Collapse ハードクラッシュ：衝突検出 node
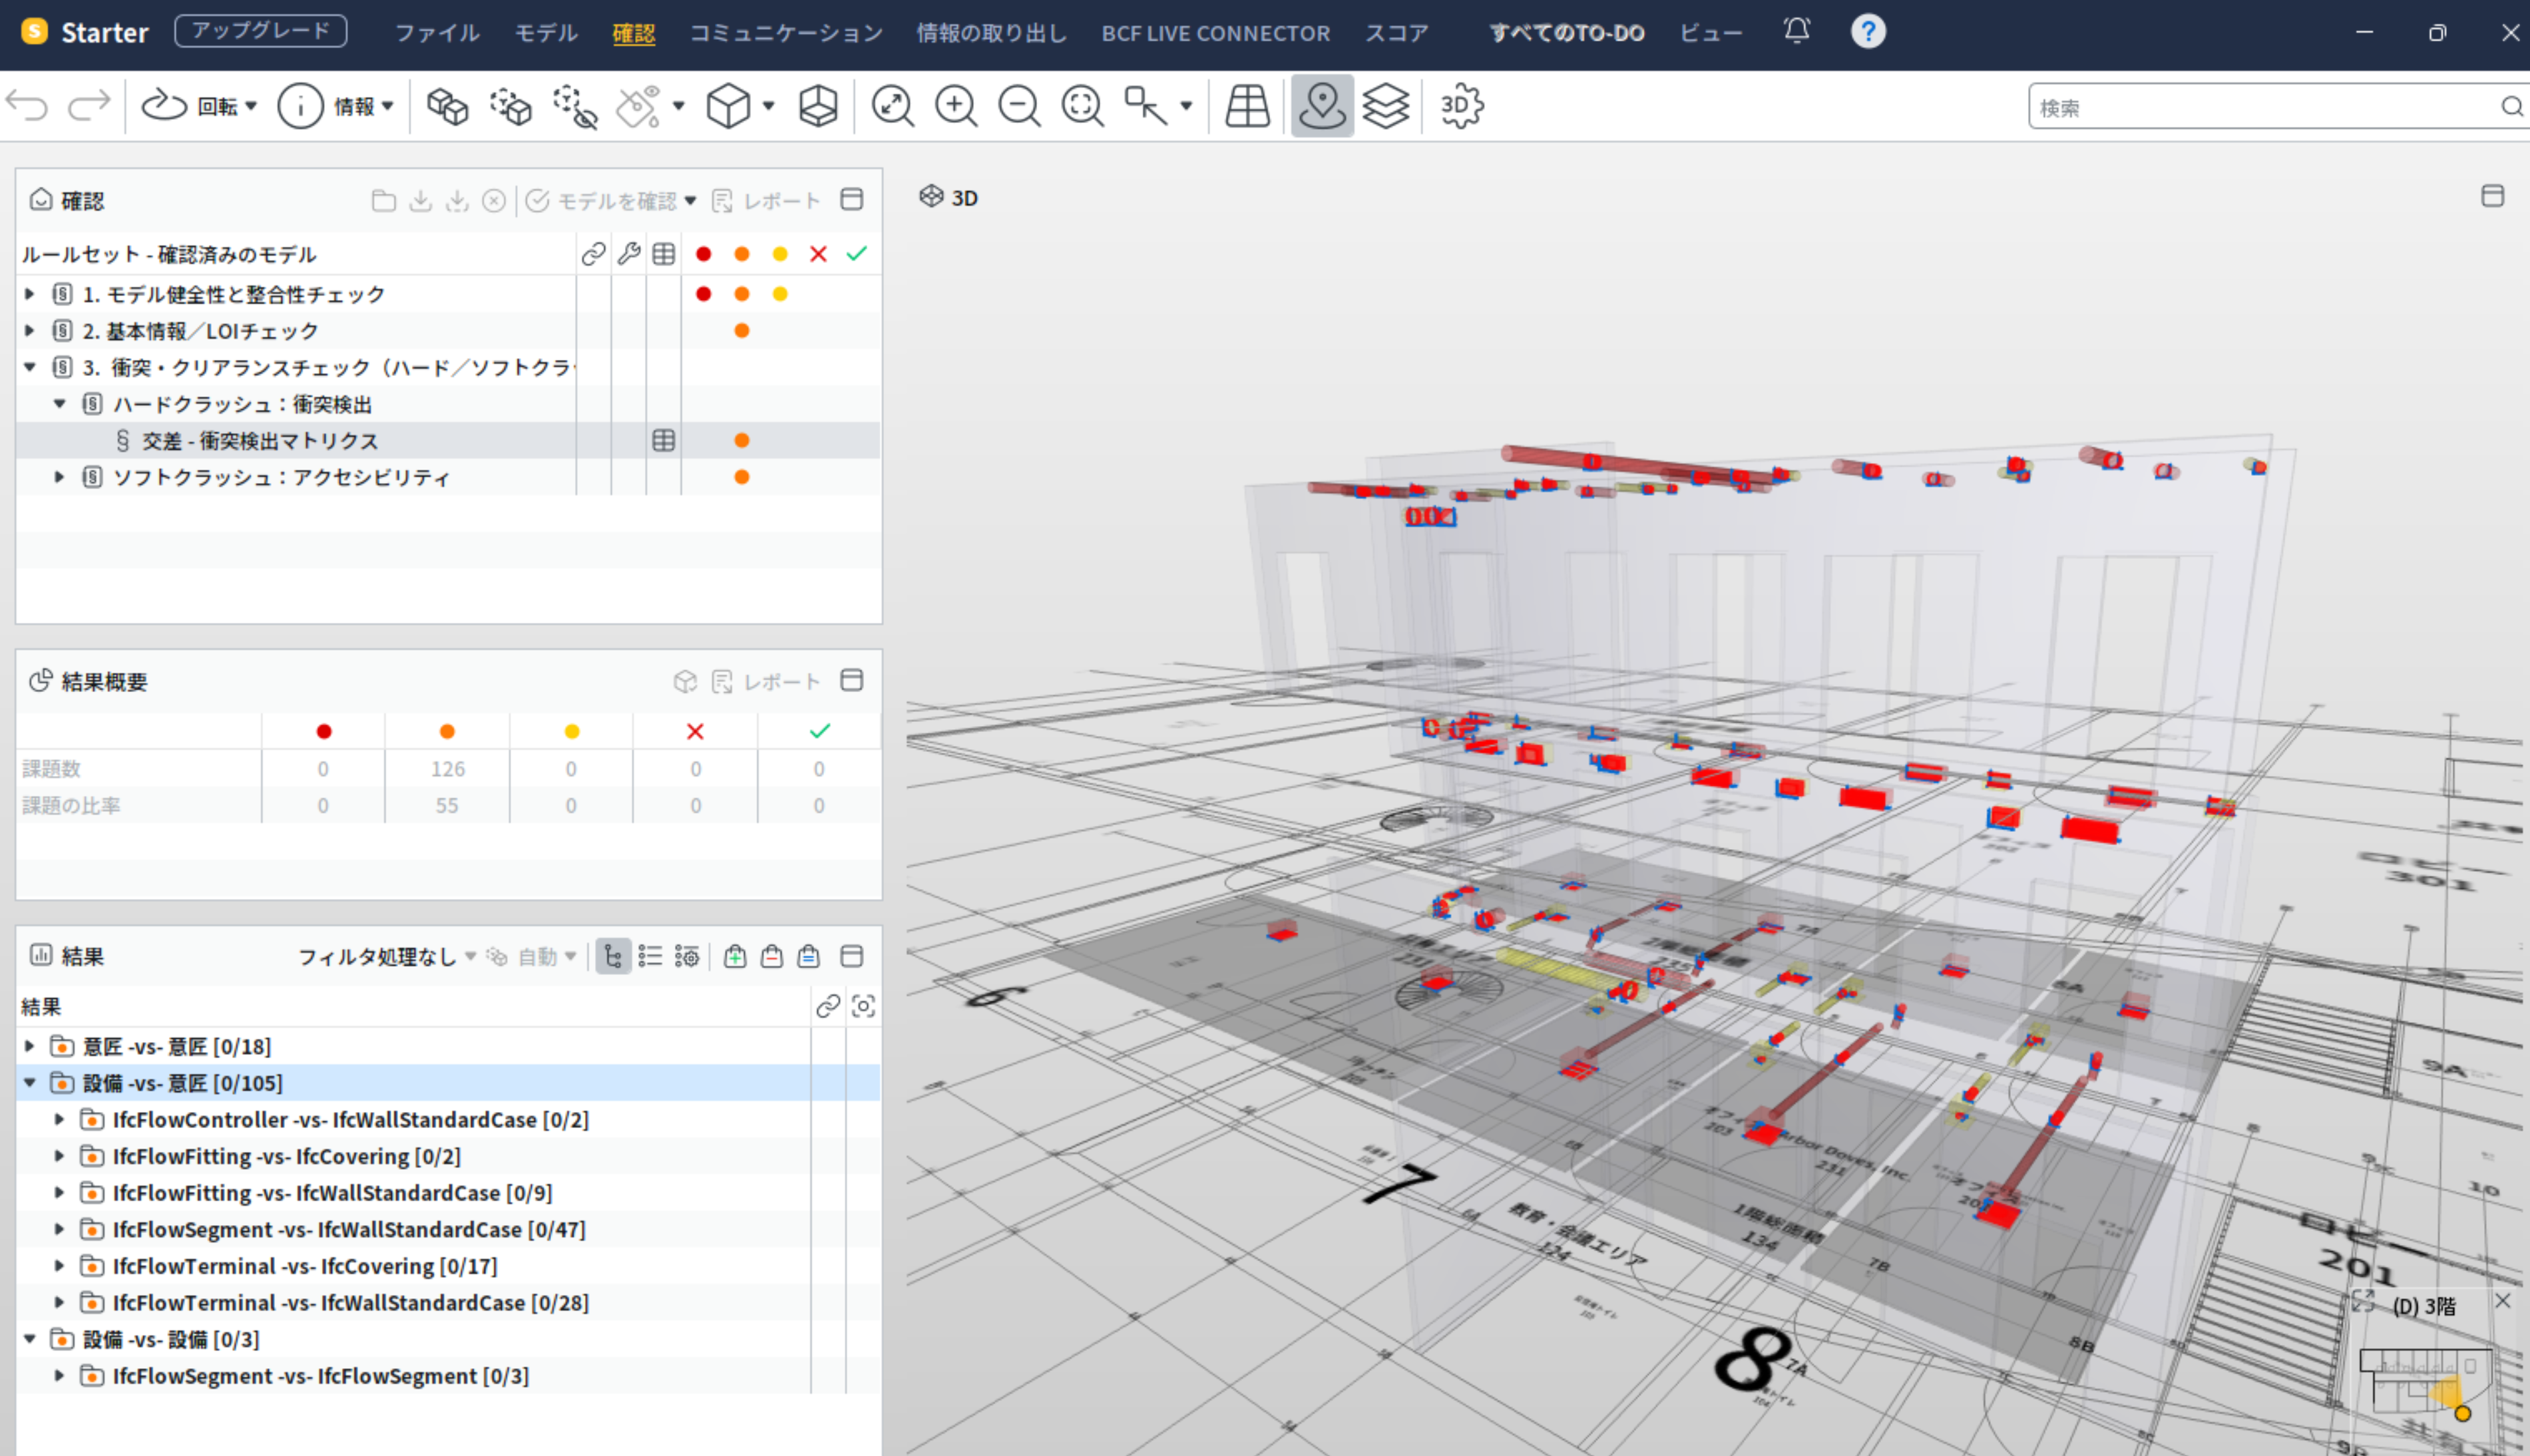 [60, 404]
